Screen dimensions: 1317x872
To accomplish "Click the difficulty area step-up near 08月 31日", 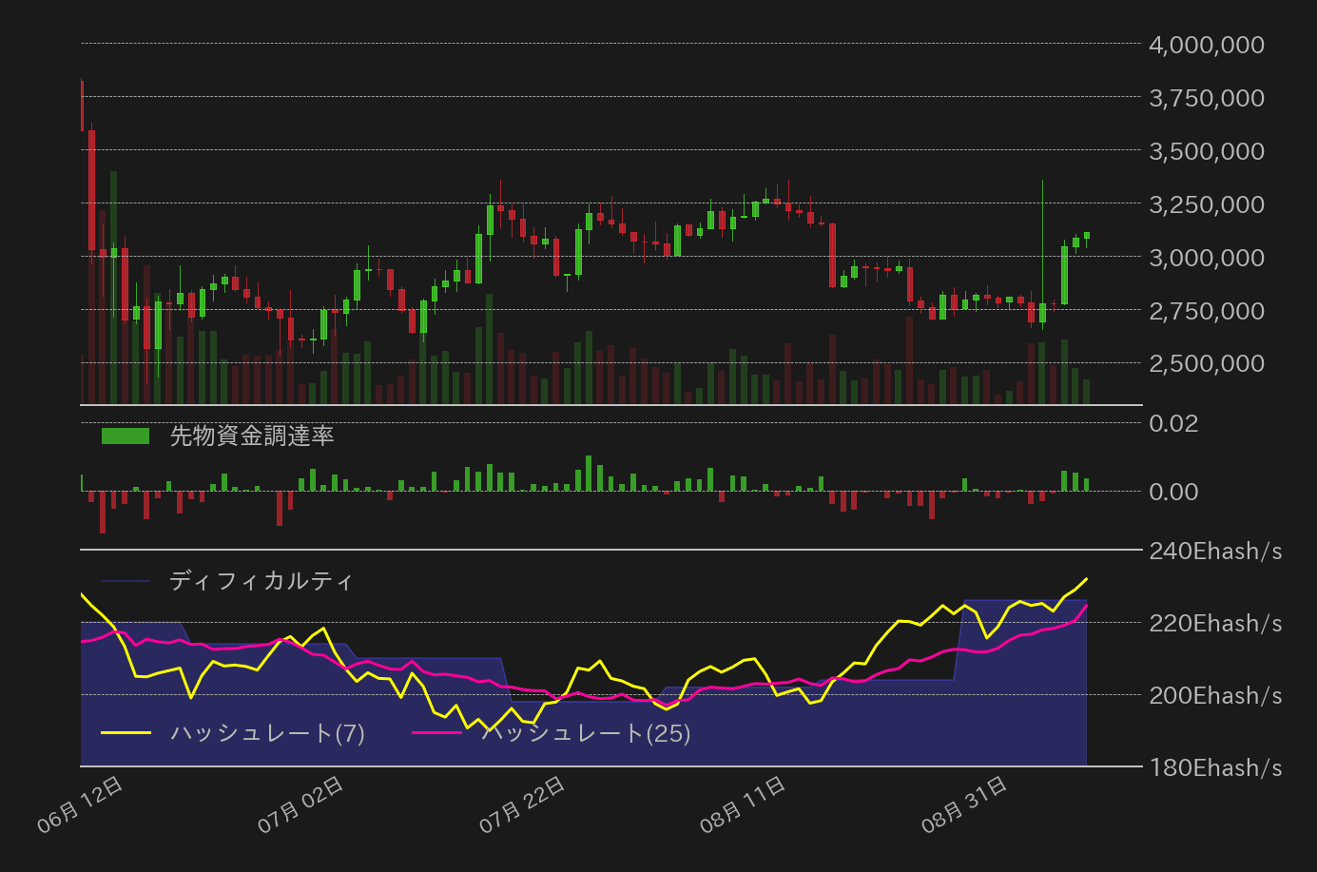I will 963,618.
